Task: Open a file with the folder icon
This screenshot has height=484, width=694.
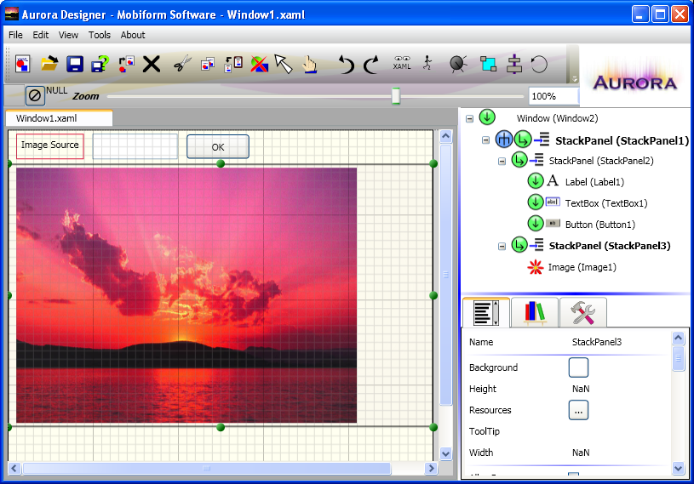Action: pos(49,64)
